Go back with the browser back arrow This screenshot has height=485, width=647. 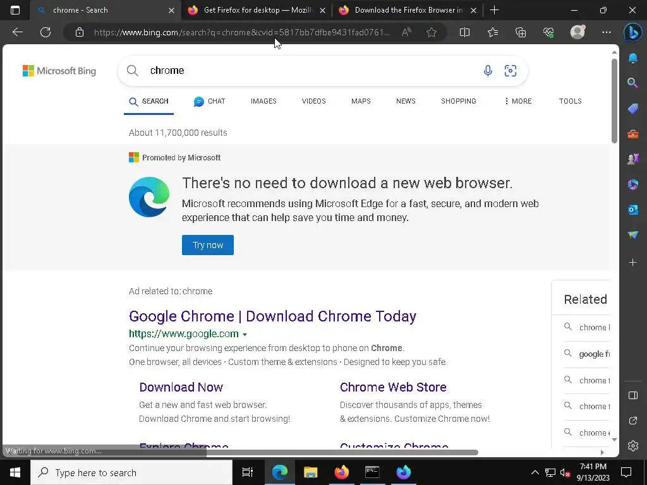(17, 32)
